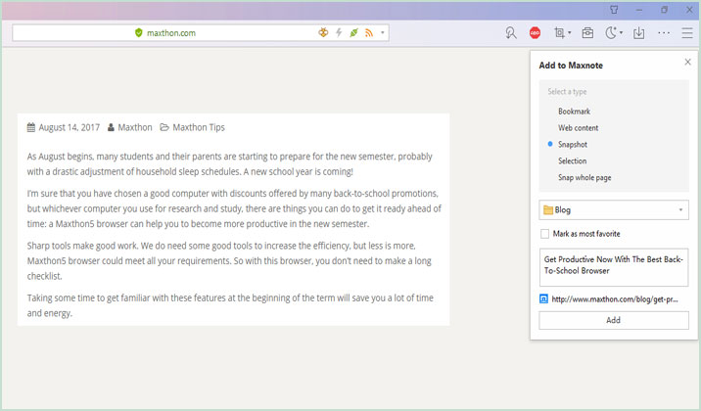Expand the night mode dropdown arrow
The height and width of the screenshot is (411, 701).
pyautogui.click(x=621, y=32)
